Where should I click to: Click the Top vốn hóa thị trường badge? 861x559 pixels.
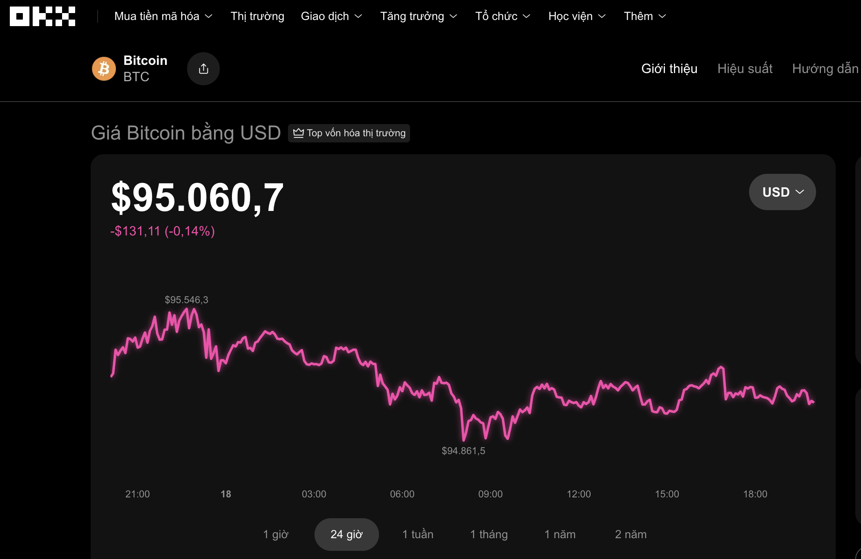tap(349, 133)
